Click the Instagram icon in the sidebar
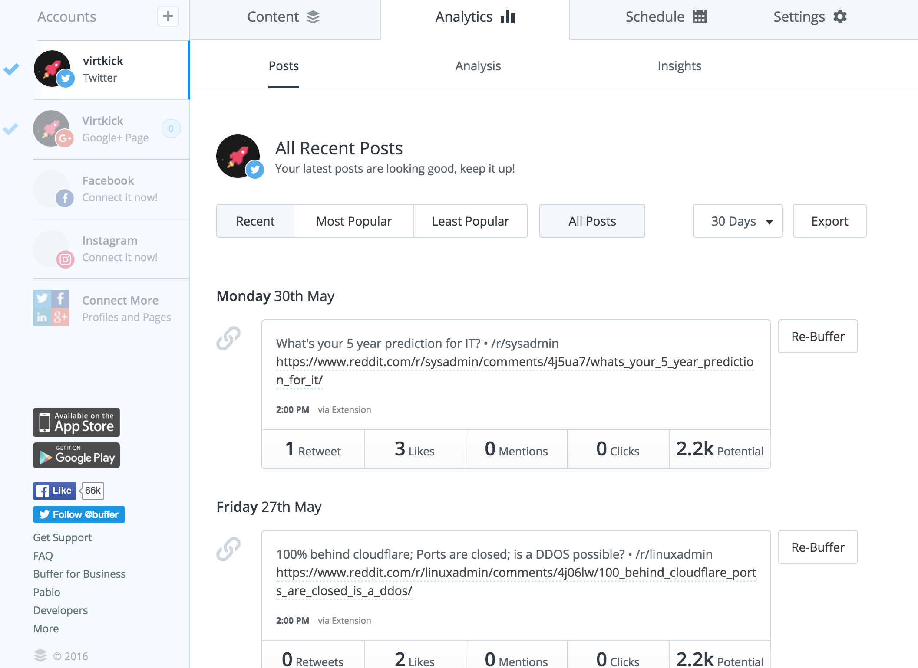Viewport: 918px width, 668px height. pos(65,259)
